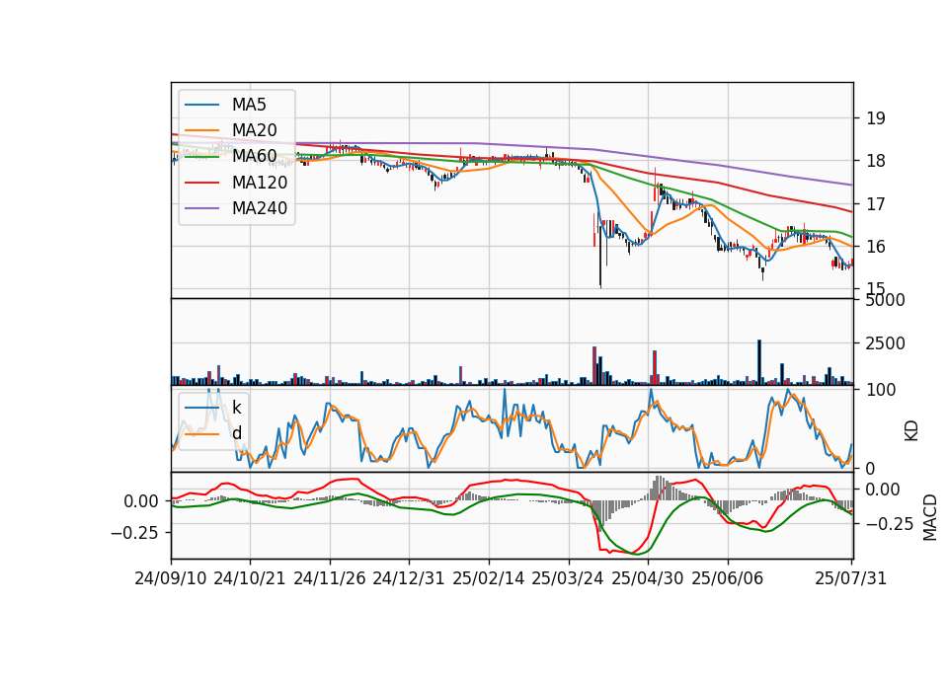Click the KD axis value 100
Screen dimensions: 948x681
881,390
